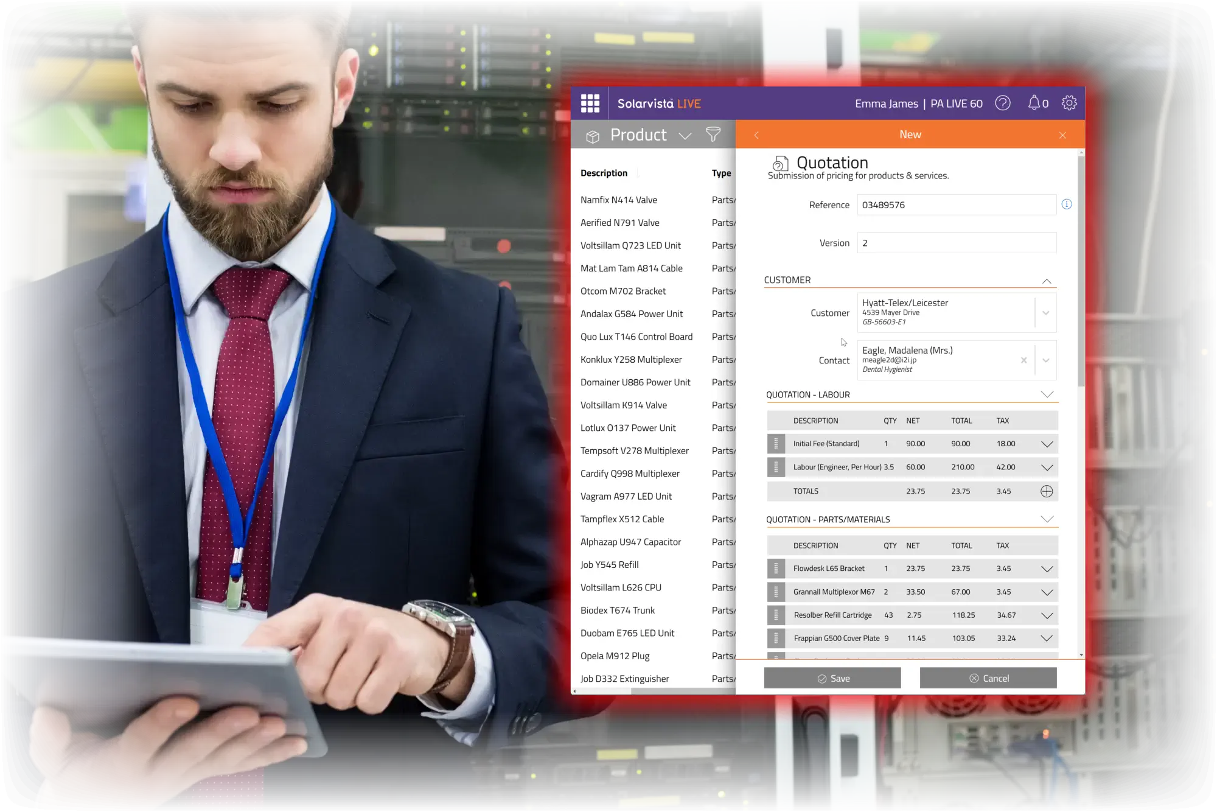The width and height of the screenshot is (1217, 812).
Task: Select Voltsillam L626 CPU product
Action: 621,588
